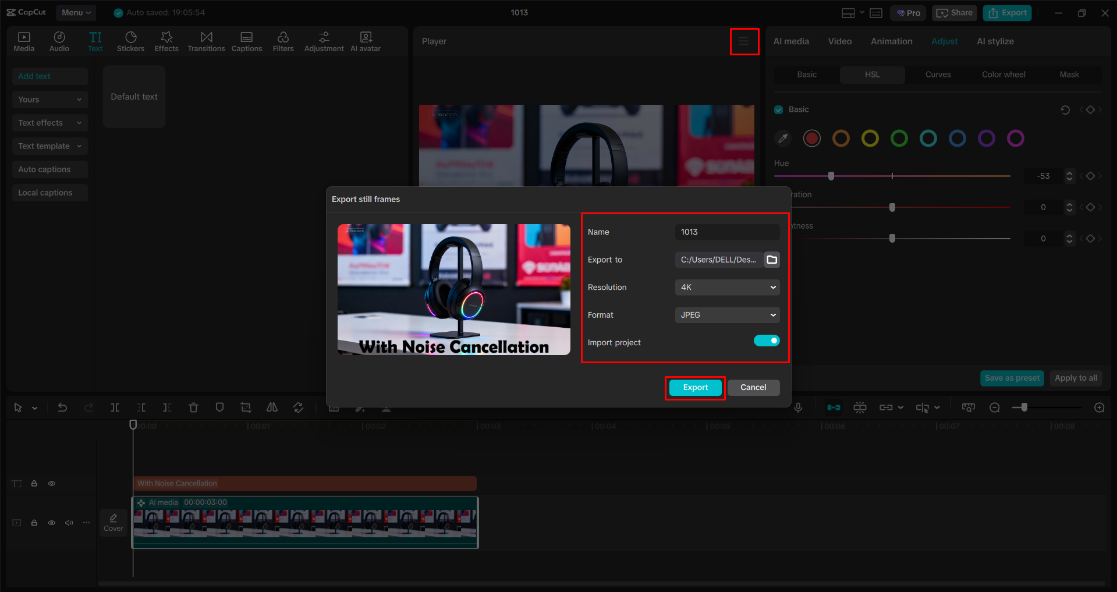Open the Animation tab

tap(891, 41)
